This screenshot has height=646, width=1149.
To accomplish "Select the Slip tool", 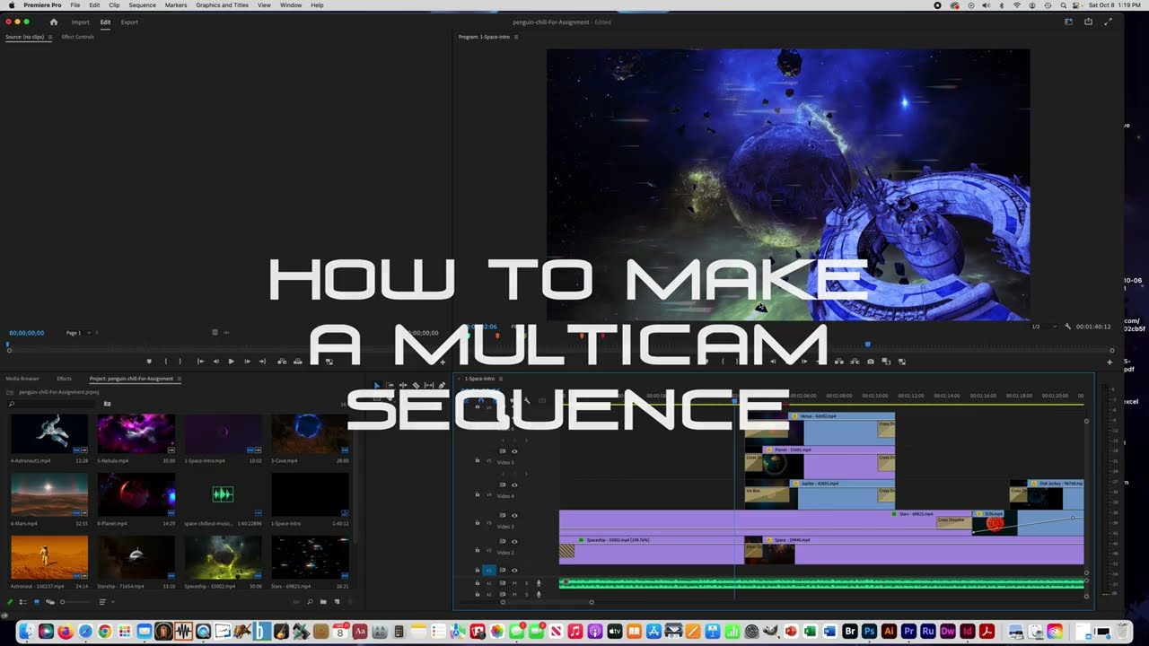I will tap(429, 385).
